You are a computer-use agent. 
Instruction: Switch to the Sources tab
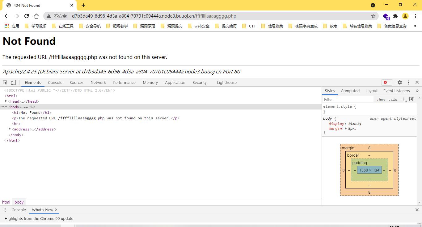click(77, 82)
